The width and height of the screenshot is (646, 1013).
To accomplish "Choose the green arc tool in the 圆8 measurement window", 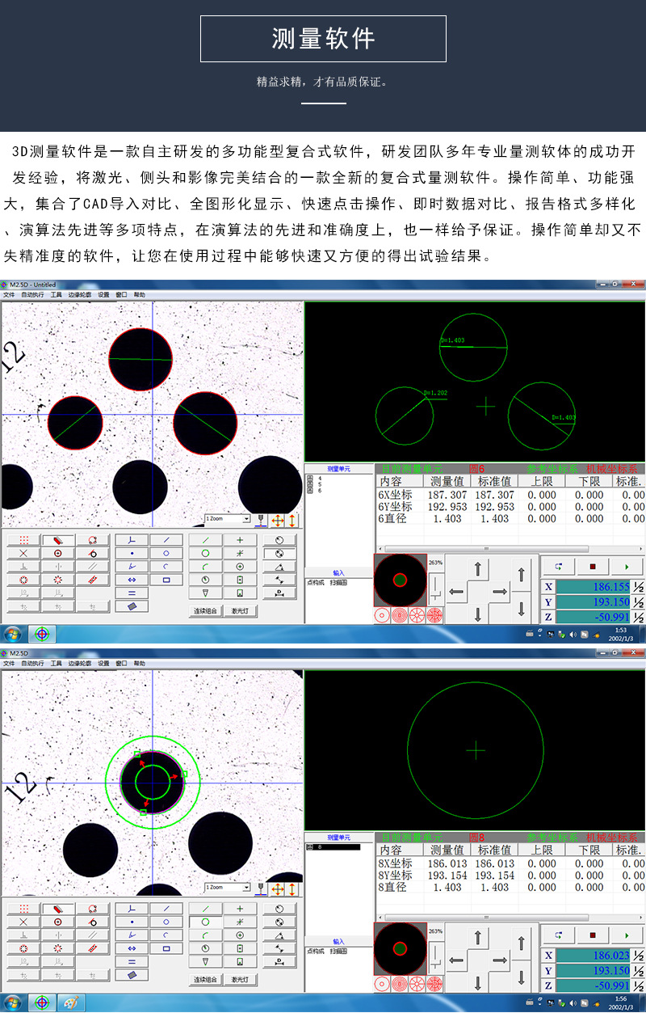I will [x=205, y=935].
